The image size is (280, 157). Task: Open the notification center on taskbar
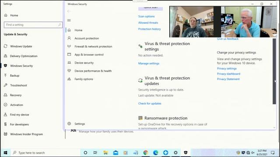[273, 153]
